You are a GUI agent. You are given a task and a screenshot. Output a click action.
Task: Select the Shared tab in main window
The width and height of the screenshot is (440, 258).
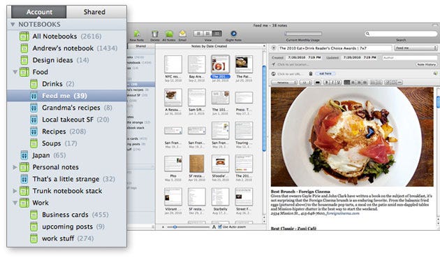[141, 46]
